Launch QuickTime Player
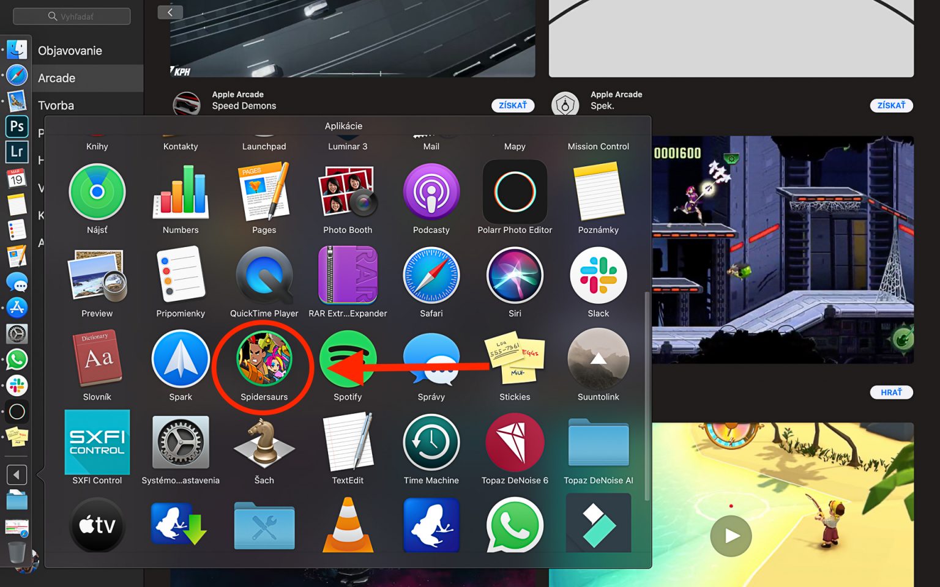The height and width of the screenshot is (587, 940). 264,276
